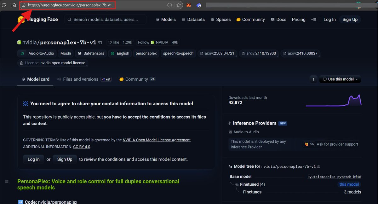Expand the License nvidia-open-model-license badge
Image resolution: width=378 pixels, height=204 pixels.
[x=52, y=63]
